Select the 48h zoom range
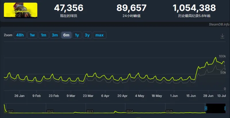 (x=20, y=35)
